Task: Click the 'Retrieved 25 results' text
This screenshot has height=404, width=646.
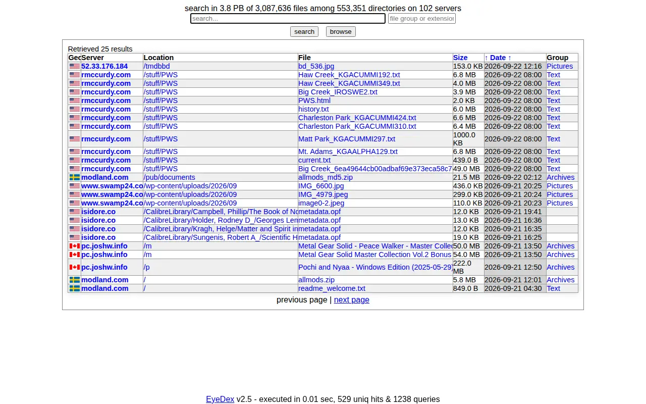Action: point(100,49)
